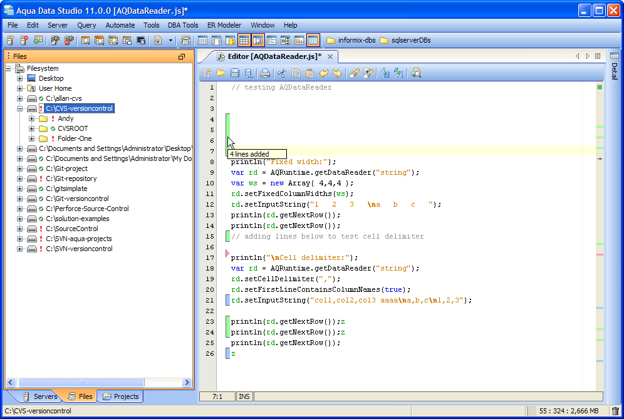Screen dimensions: 624x419
Task: Click the script pencil icon in main toolbar
Action: pyautogui.click(x=158, y=40)
